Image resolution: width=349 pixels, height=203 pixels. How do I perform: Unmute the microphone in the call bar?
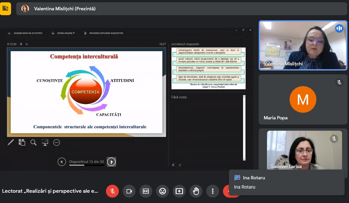(x=112, y=191)
